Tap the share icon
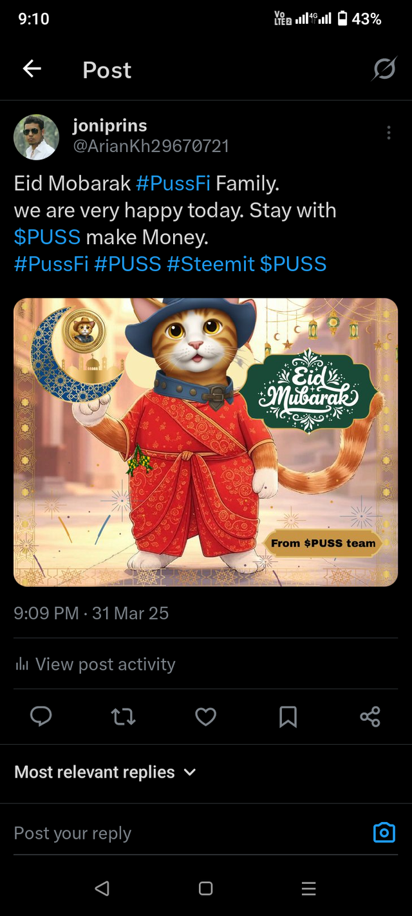 pyautogui.click(x=370, y=716)
